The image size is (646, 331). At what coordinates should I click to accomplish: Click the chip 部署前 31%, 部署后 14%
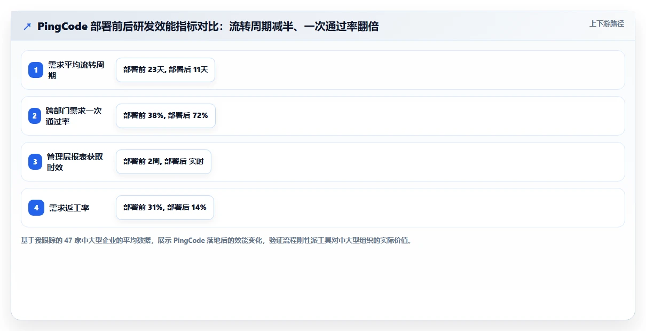pos(165,208)
